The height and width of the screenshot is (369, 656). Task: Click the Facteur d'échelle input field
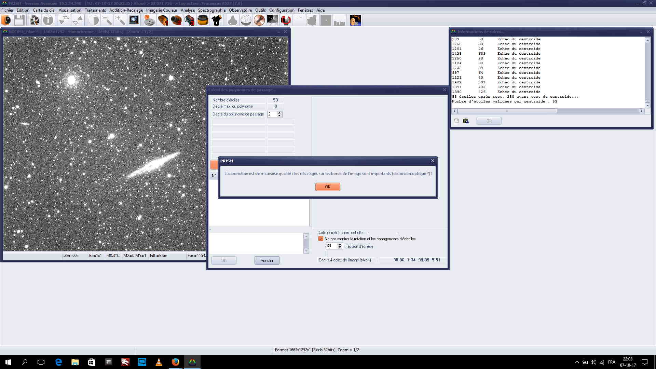tap(331, 246)
